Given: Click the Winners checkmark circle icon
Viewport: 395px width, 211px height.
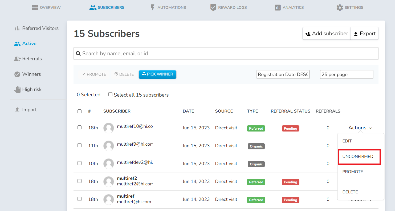Looking at the screenshot, I should (17, 74).
